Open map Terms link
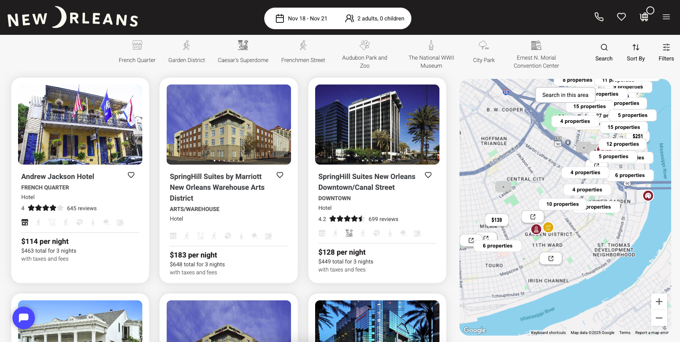 point(625,333)
